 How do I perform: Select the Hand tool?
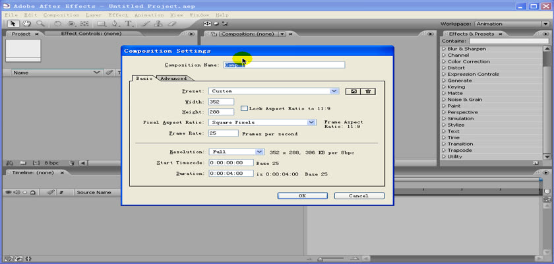pos(26,24)
